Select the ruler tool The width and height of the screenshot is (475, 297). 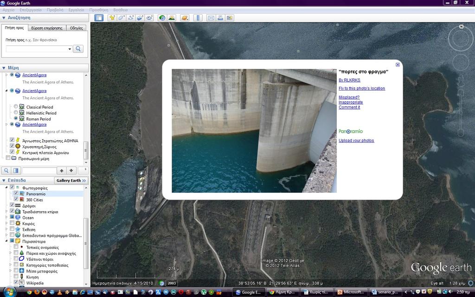(x=198, y=18)
